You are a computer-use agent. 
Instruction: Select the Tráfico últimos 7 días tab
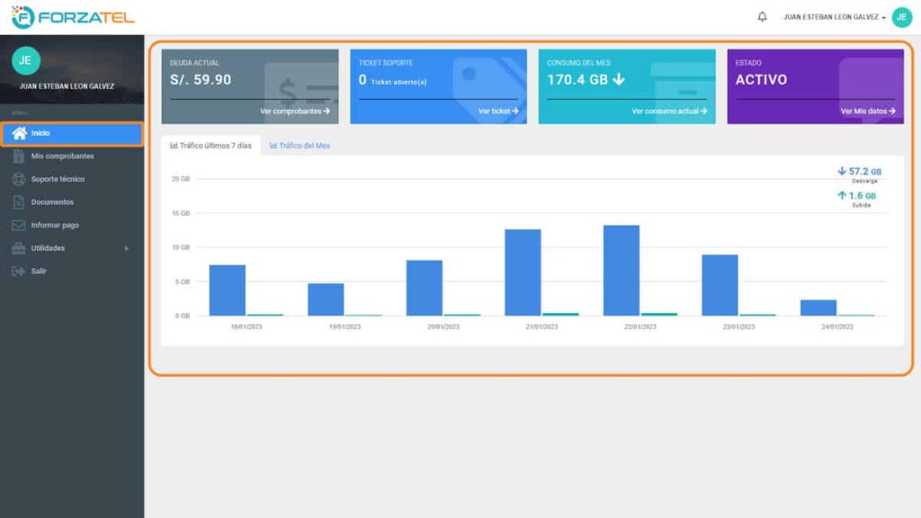(210, 146)
